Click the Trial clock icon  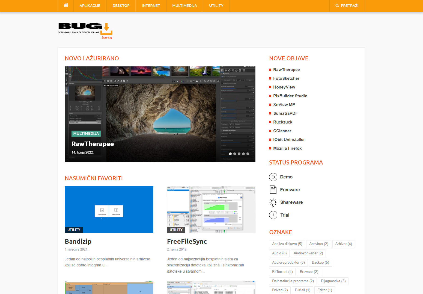(273, 215)
